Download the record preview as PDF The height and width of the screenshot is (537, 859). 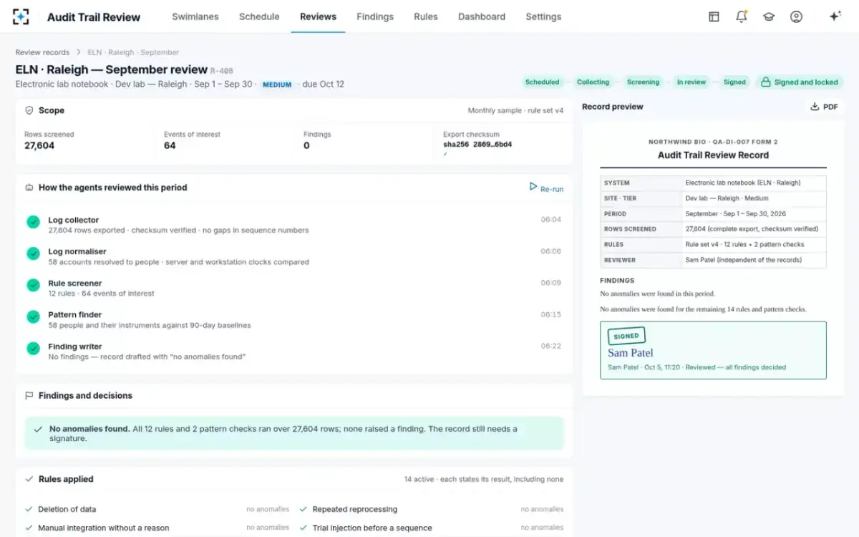pos(824,107)
